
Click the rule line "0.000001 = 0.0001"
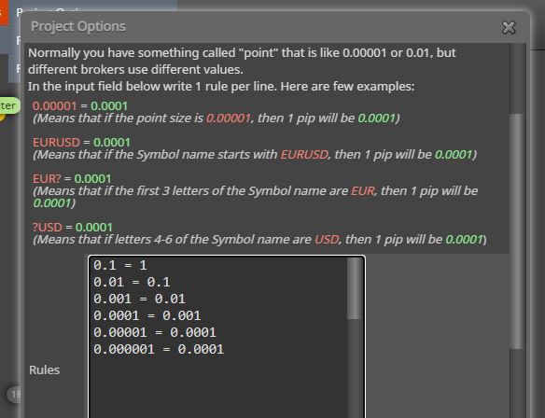click(x=159, y=349)
